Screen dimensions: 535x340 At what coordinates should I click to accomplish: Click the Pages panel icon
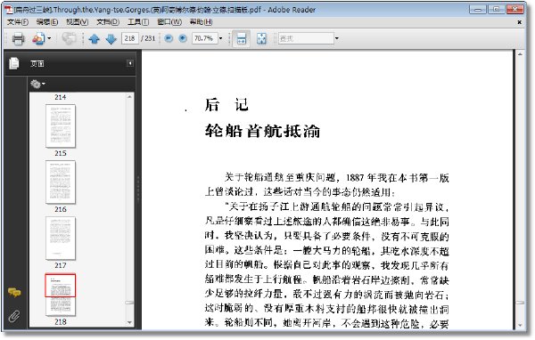[14, 63]
